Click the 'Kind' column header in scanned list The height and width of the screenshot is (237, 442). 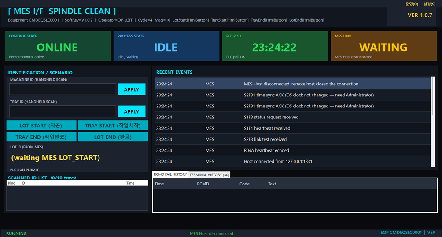[13, 183]
